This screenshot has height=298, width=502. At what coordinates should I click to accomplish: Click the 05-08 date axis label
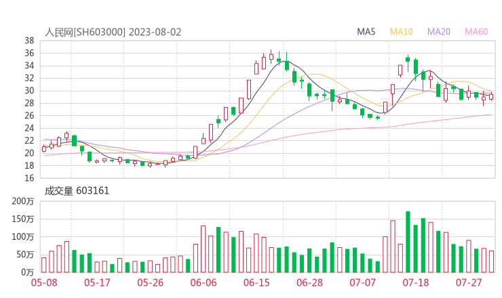(44, 282)
